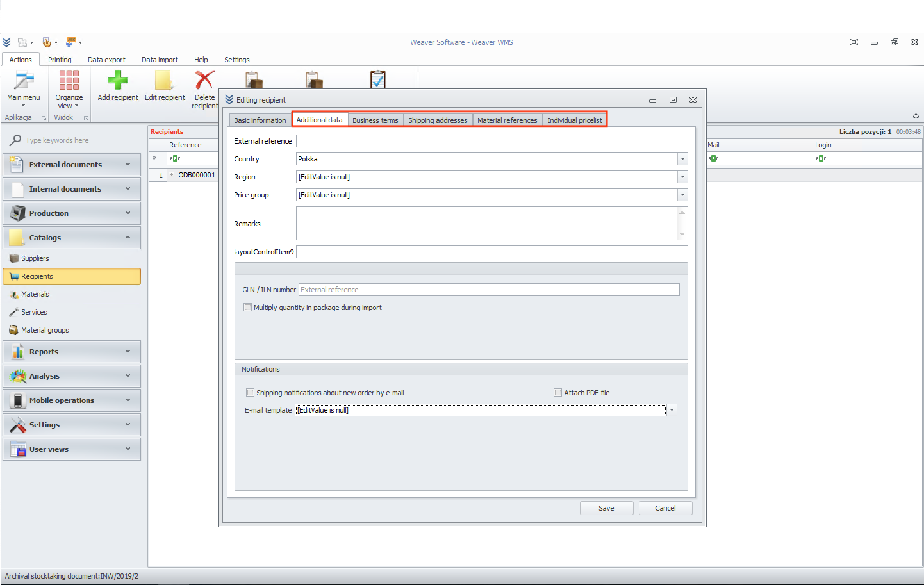Screen dimensions: 924x585
Task: Tick Multiply quantity in package during import
Action: 248,308
